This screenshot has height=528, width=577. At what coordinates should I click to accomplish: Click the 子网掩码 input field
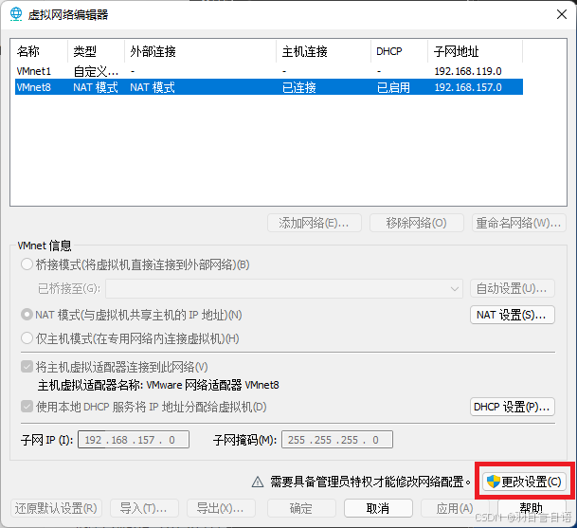click(x=337, y=440)
